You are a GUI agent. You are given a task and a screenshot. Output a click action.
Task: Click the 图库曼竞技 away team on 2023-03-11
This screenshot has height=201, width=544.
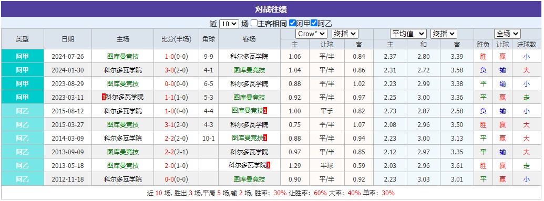[x=249, y=98]
